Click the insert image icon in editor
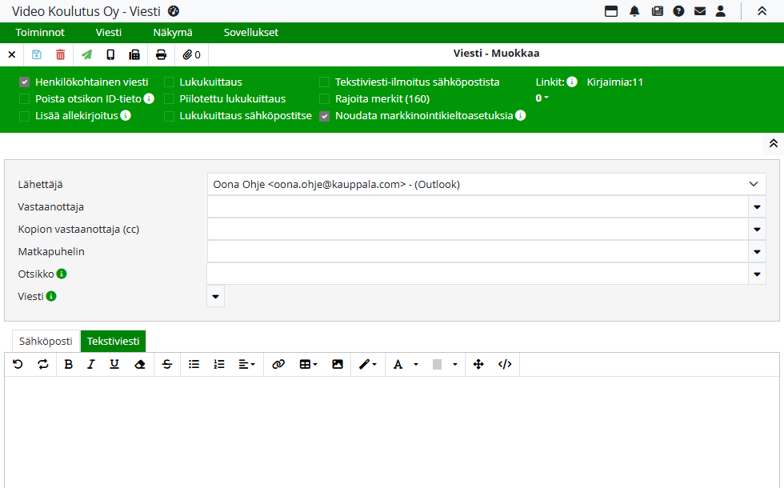The height and width of the screenshot is (488, 784). click(x=338, y=364)
